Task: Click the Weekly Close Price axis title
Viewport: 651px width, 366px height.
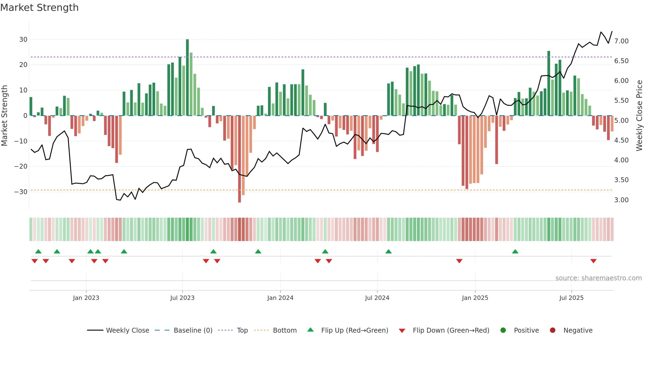Action: pyautogui.click(x=639, y=115)
